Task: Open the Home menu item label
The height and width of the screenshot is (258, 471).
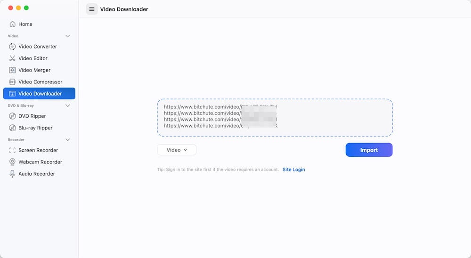Action: 25,24
